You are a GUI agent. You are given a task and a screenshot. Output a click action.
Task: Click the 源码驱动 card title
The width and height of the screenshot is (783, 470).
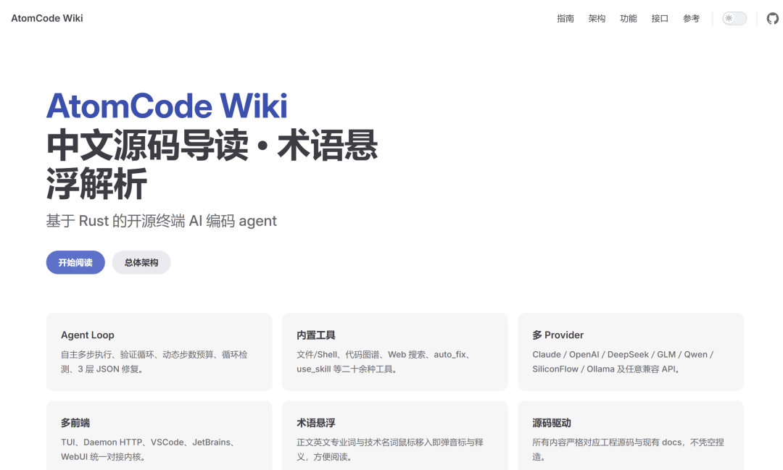pyautogui.click(x=552, y=423)
